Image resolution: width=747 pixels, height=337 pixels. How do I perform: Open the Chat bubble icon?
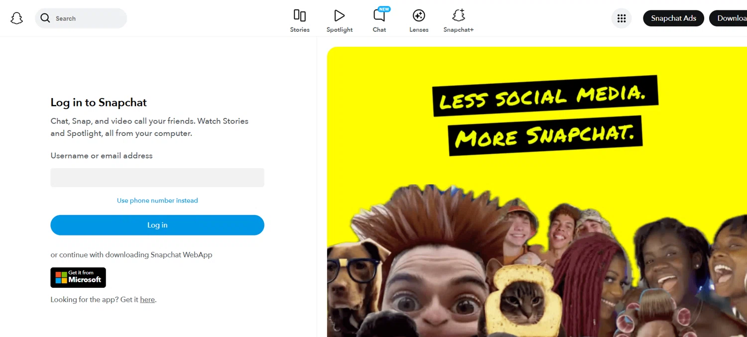[x=379, y=15]
